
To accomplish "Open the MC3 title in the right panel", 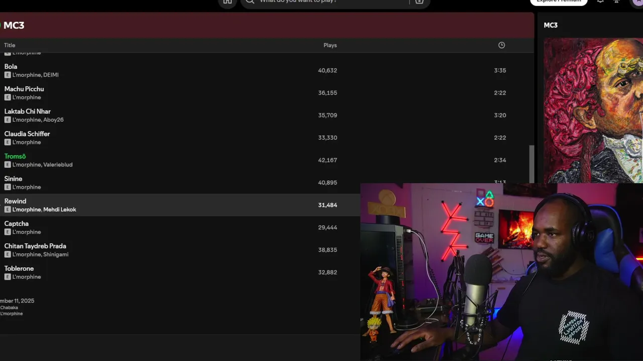I will click(x=551, y=25).
